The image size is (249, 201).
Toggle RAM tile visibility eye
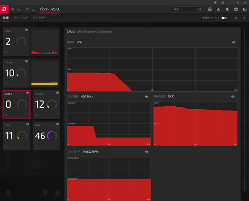(58, 124)
